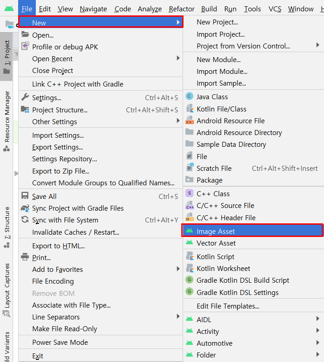Viewport: 324px width, 362px height.
Task: Click the Android Studio logo icon
Action: (x=9, y=9)
